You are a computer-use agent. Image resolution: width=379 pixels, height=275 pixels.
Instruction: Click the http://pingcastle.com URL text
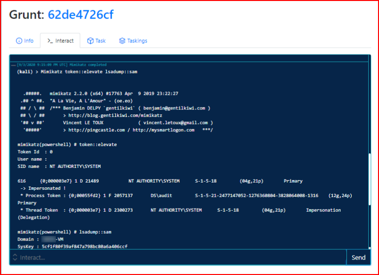pos(97,130)
